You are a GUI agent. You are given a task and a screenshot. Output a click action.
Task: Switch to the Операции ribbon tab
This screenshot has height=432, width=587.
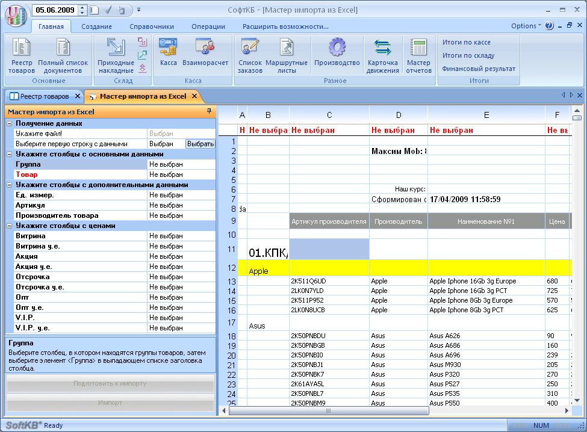[x=208, y=26]
